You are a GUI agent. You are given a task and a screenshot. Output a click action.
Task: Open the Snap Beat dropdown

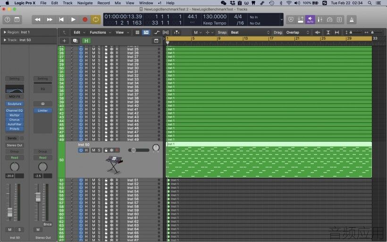(x=250, y=33)
